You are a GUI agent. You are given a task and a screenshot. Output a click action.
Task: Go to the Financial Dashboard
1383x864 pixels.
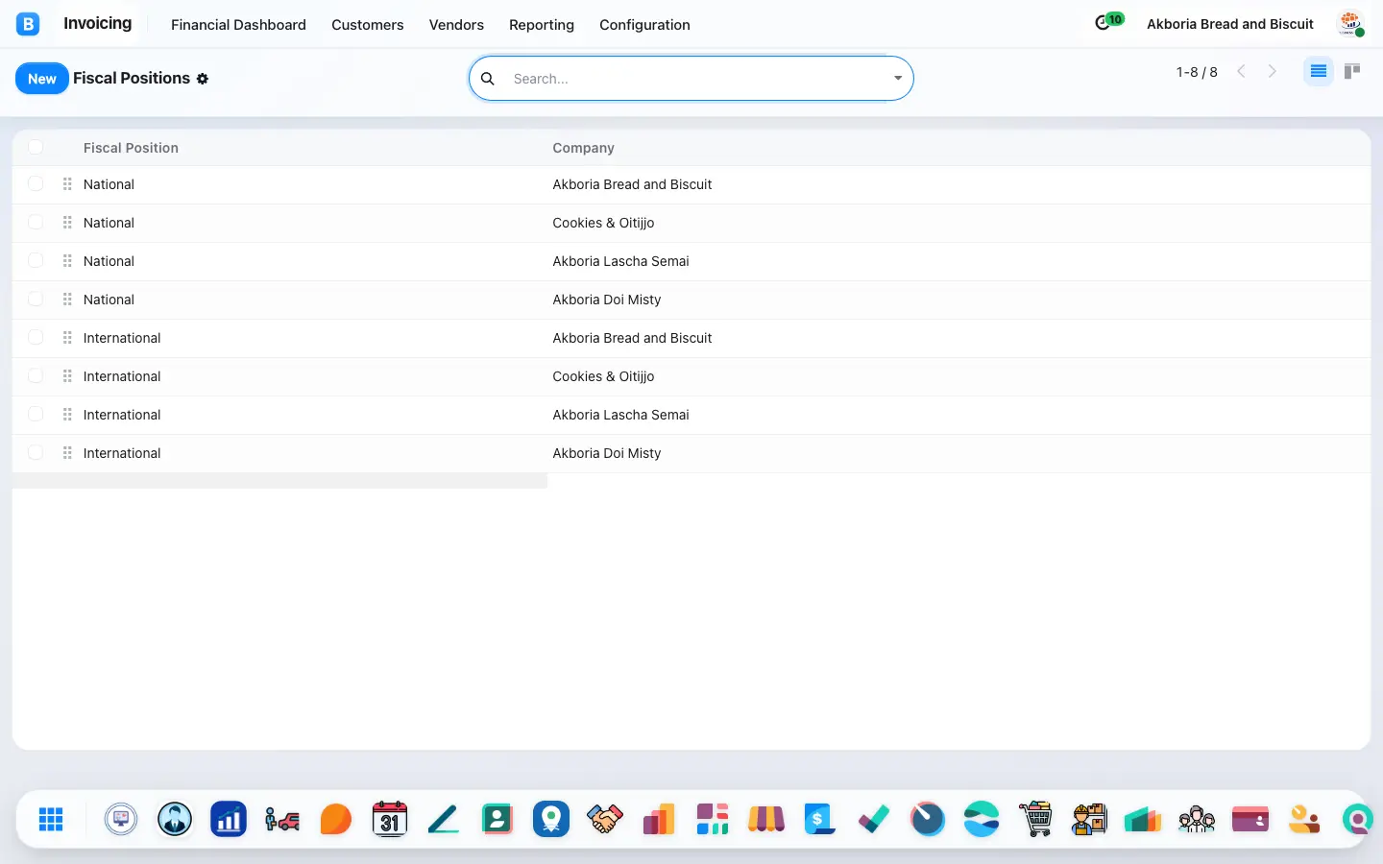pos(238,25)
